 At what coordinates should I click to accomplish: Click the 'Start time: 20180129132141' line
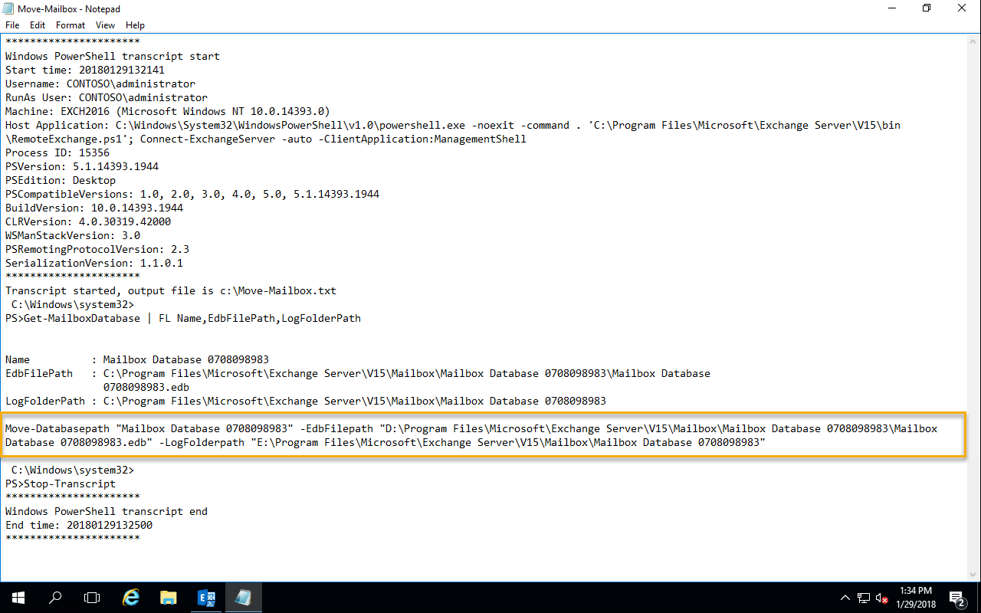click(x=85, y=70)
